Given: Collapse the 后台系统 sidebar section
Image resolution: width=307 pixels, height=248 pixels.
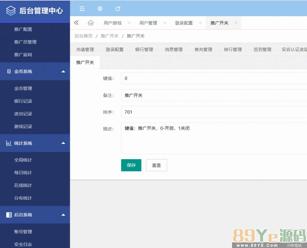Looking at the screenshot, I should (x=63, y=215).
